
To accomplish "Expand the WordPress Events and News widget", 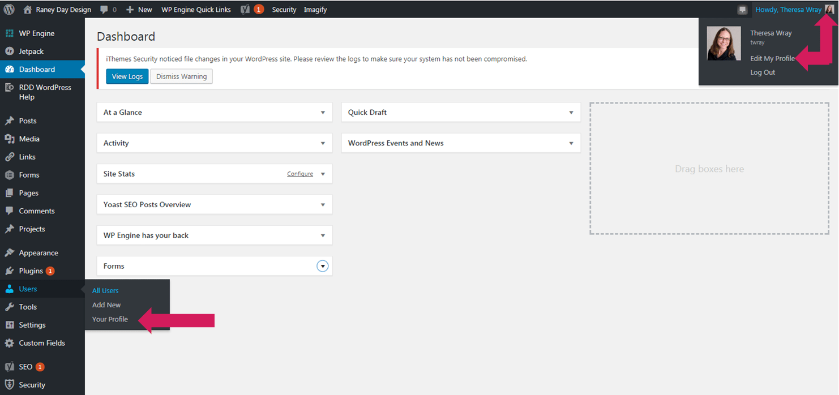I will [x=571, y=143].
